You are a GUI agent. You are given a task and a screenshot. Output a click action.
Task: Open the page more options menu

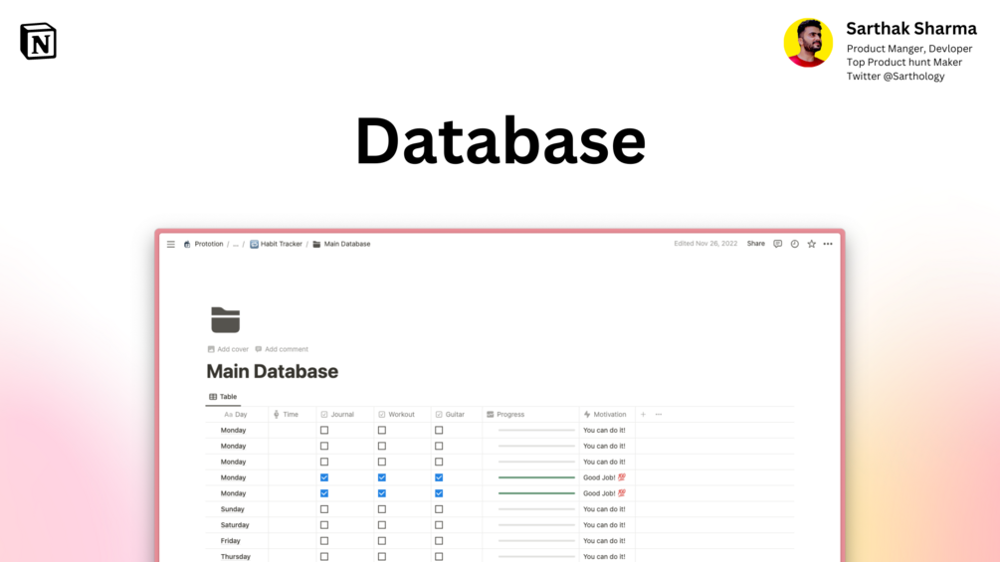click(x=828, y=244)
